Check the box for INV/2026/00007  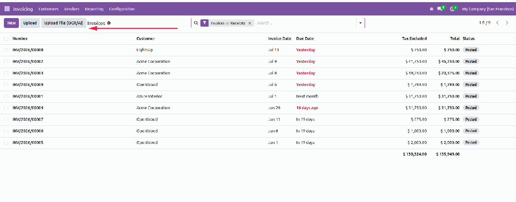click(6, 119)
